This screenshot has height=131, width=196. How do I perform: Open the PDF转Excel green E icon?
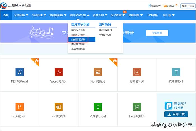click(98, 107)
